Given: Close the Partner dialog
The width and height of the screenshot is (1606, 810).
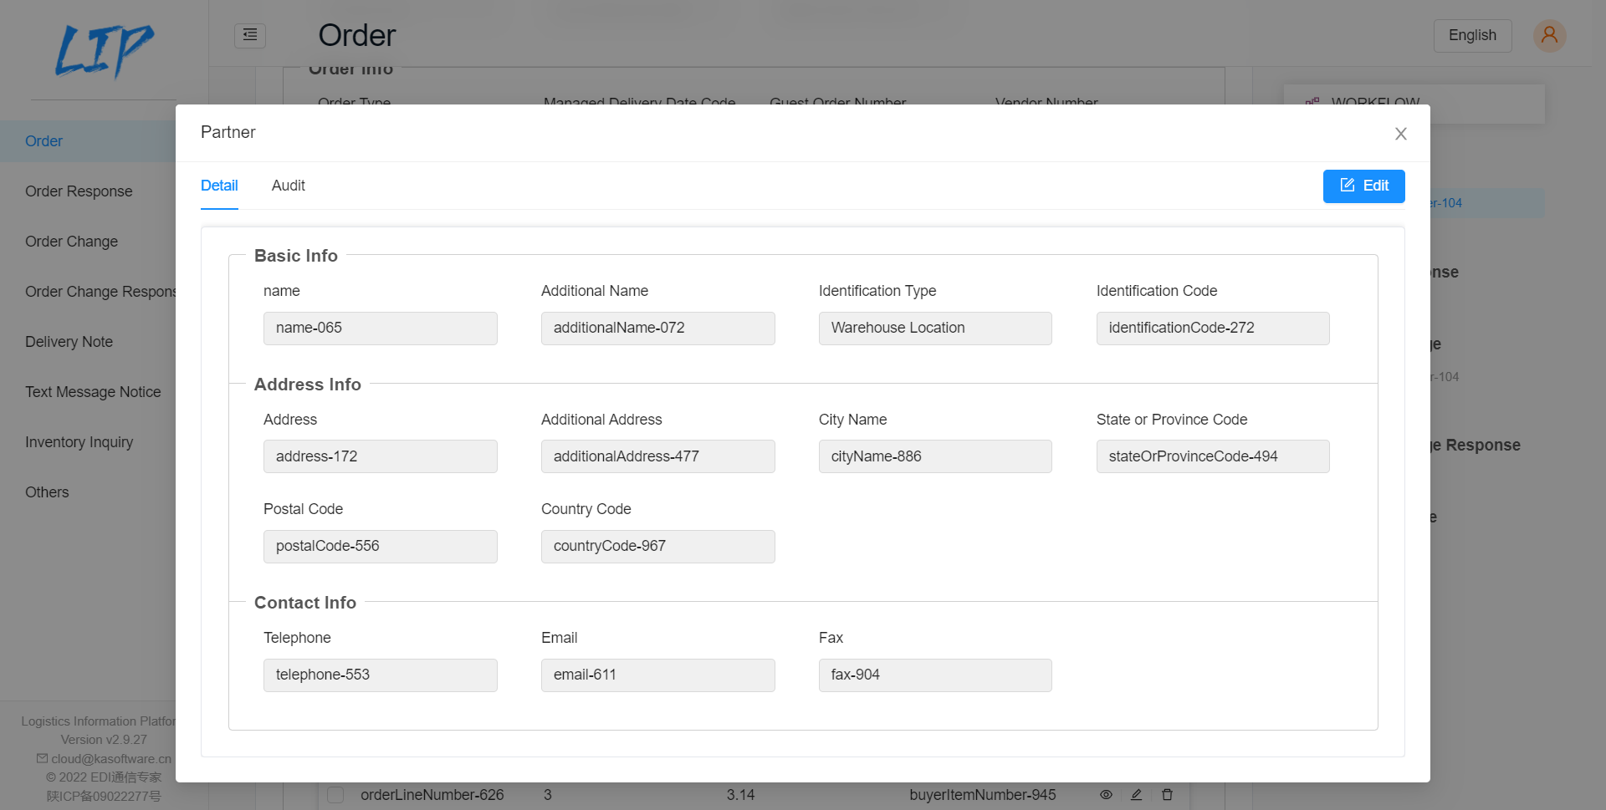Looking at the screenshot, I should coord(1400,134).
